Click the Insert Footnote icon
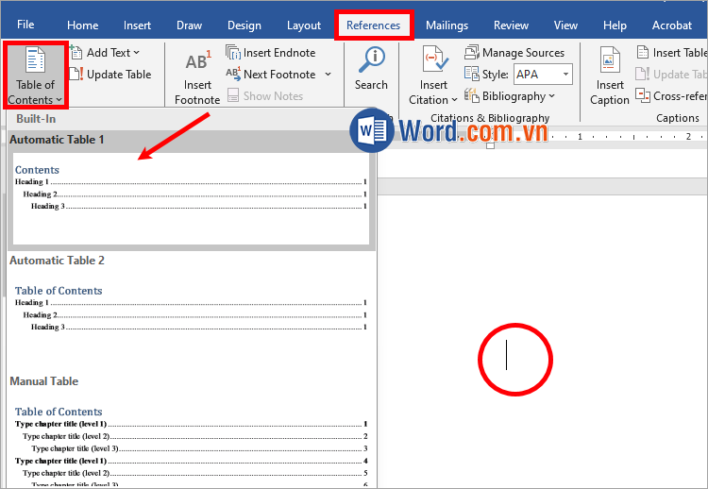The width and height of the screenshot is (708, 489). pos(197,63)
